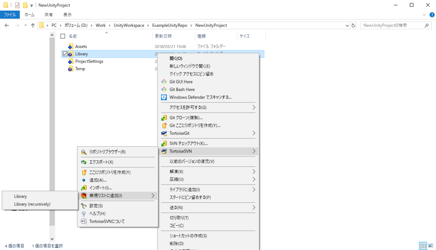This screenshot has height=250, width=436.
Task: Click the Git create repository icon
Action: tap(164, 125)
